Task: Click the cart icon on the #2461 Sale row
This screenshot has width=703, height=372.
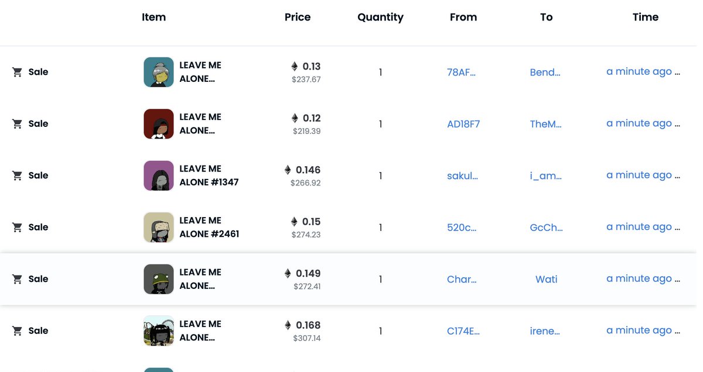Action: (17, 227)
